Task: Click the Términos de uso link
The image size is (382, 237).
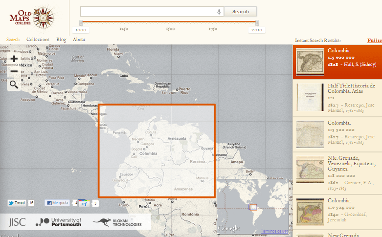Action: pyautogui.click(x=274, y=231)
